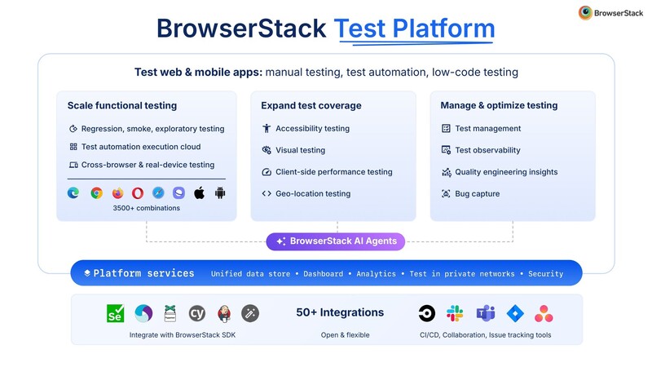Viewport: 652px width, 367px height.
Task: Select the Jira integration icon
Action: click(514, 313)
